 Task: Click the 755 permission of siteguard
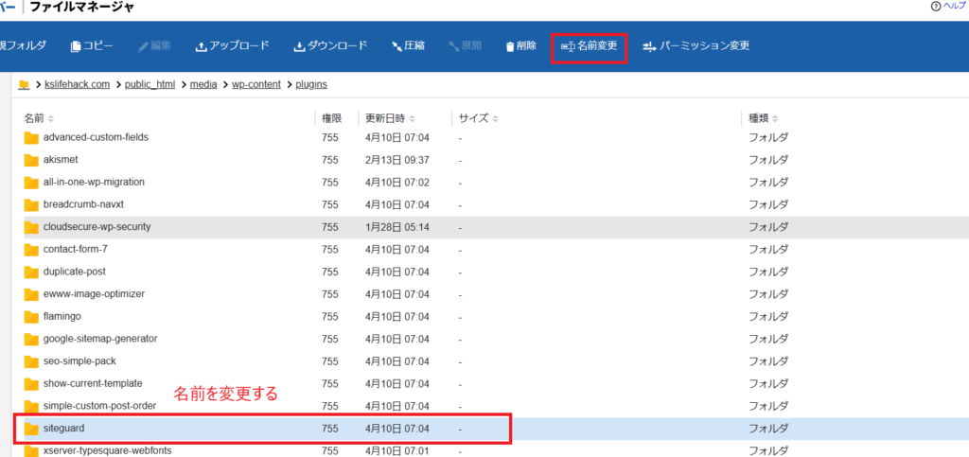330,428
